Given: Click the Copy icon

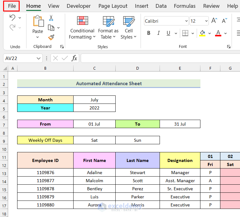Looking at the screenshot, I should pos(51,28).
